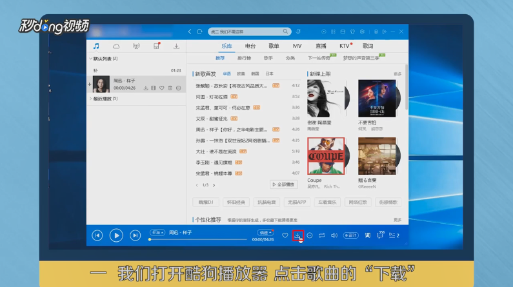
Task: Click the refresh icon in title bar
Action: click(199, 32)
